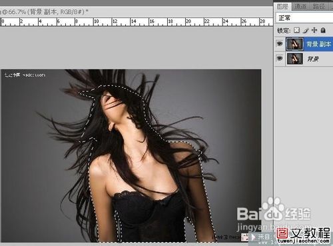
Task: Select the 背景 layer name
Action: tap(313, 59)
